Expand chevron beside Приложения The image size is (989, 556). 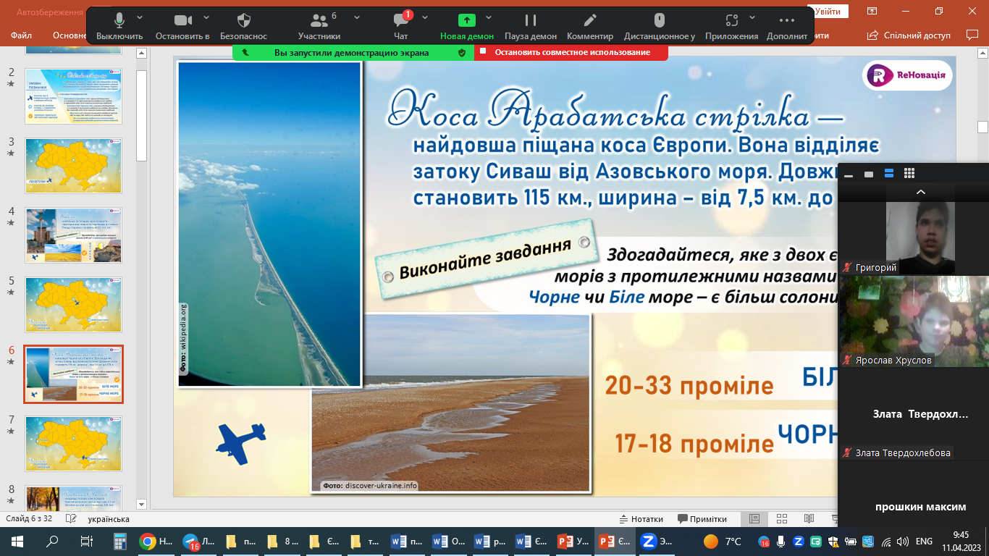(x=752, y=17)
